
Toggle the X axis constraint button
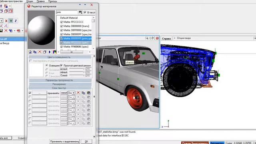pos(6,21)
